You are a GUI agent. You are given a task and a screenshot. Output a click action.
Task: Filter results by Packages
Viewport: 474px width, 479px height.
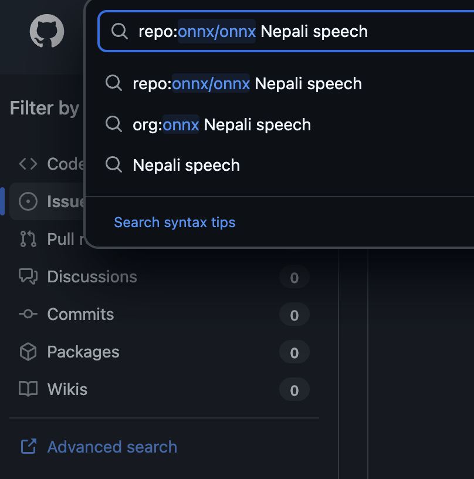83,352
